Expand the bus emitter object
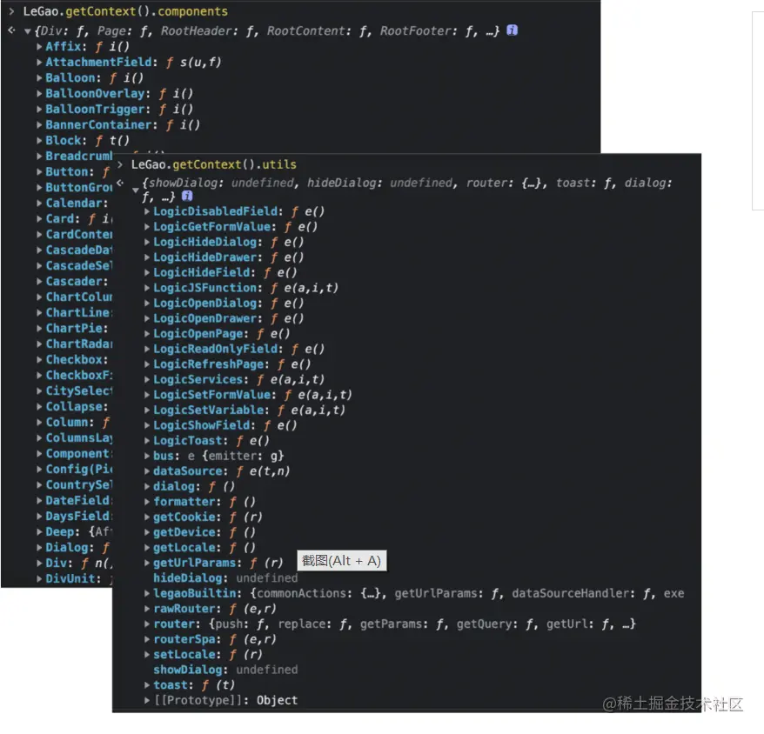Screen dimensions: 764x734 point(147,456)
